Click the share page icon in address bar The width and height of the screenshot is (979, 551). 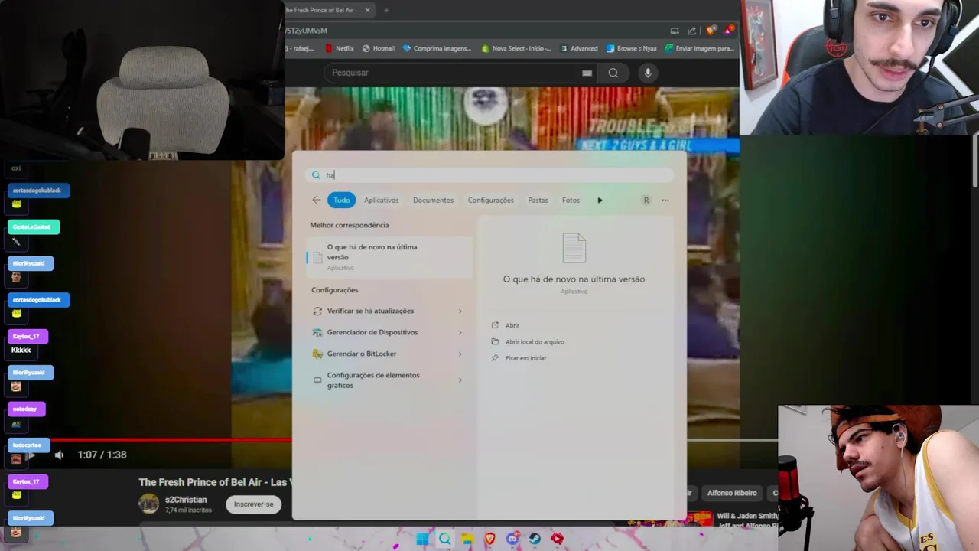tap(692, 31)
